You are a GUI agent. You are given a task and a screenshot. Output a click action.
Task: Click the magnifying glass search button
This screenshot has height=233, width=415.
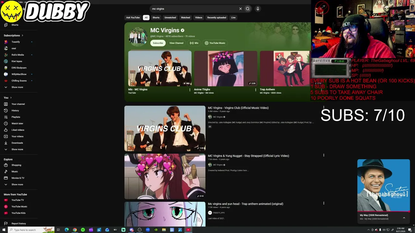pyautogui.click(x=248, y=9)
